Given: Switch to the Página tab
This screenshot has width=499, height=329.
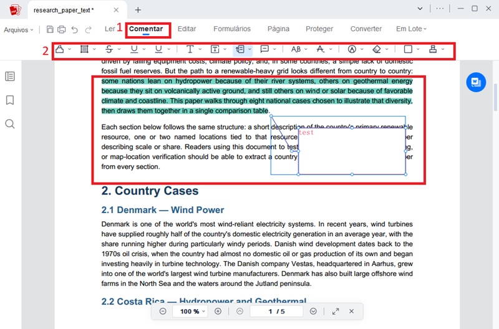Looking at the screenshot, I should (x=278, y=29).
